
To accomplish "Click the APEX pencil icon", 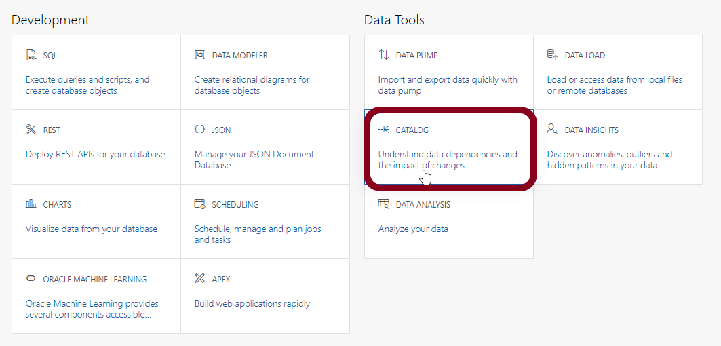I will point(199,278).
